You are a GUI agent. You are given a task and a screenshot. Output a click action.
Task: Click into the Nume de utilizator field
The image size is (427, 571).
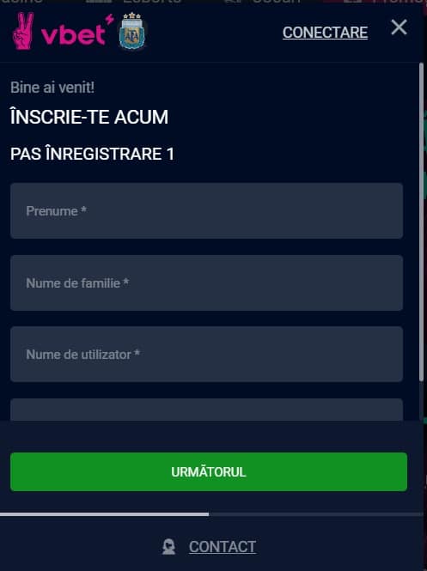206,355
